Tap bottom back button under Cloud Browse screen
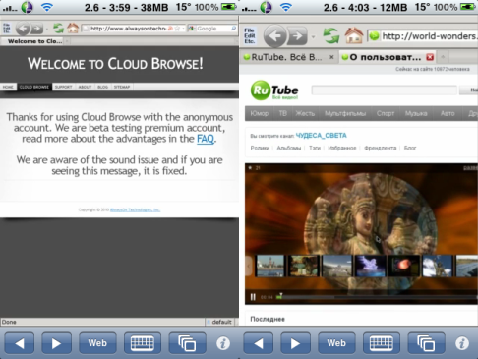 tap(20, 343)
